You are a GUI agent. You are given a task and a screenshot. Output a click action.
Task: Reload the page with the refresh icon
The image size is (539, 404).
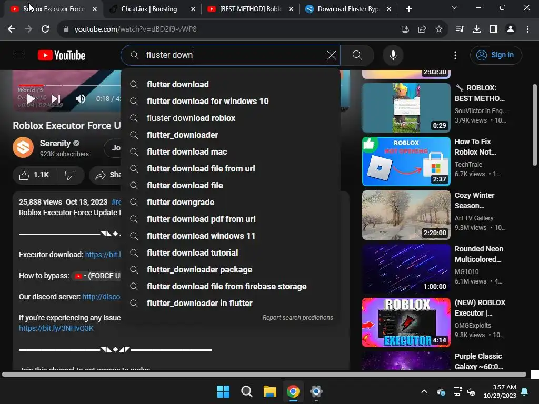pos(45,29)
